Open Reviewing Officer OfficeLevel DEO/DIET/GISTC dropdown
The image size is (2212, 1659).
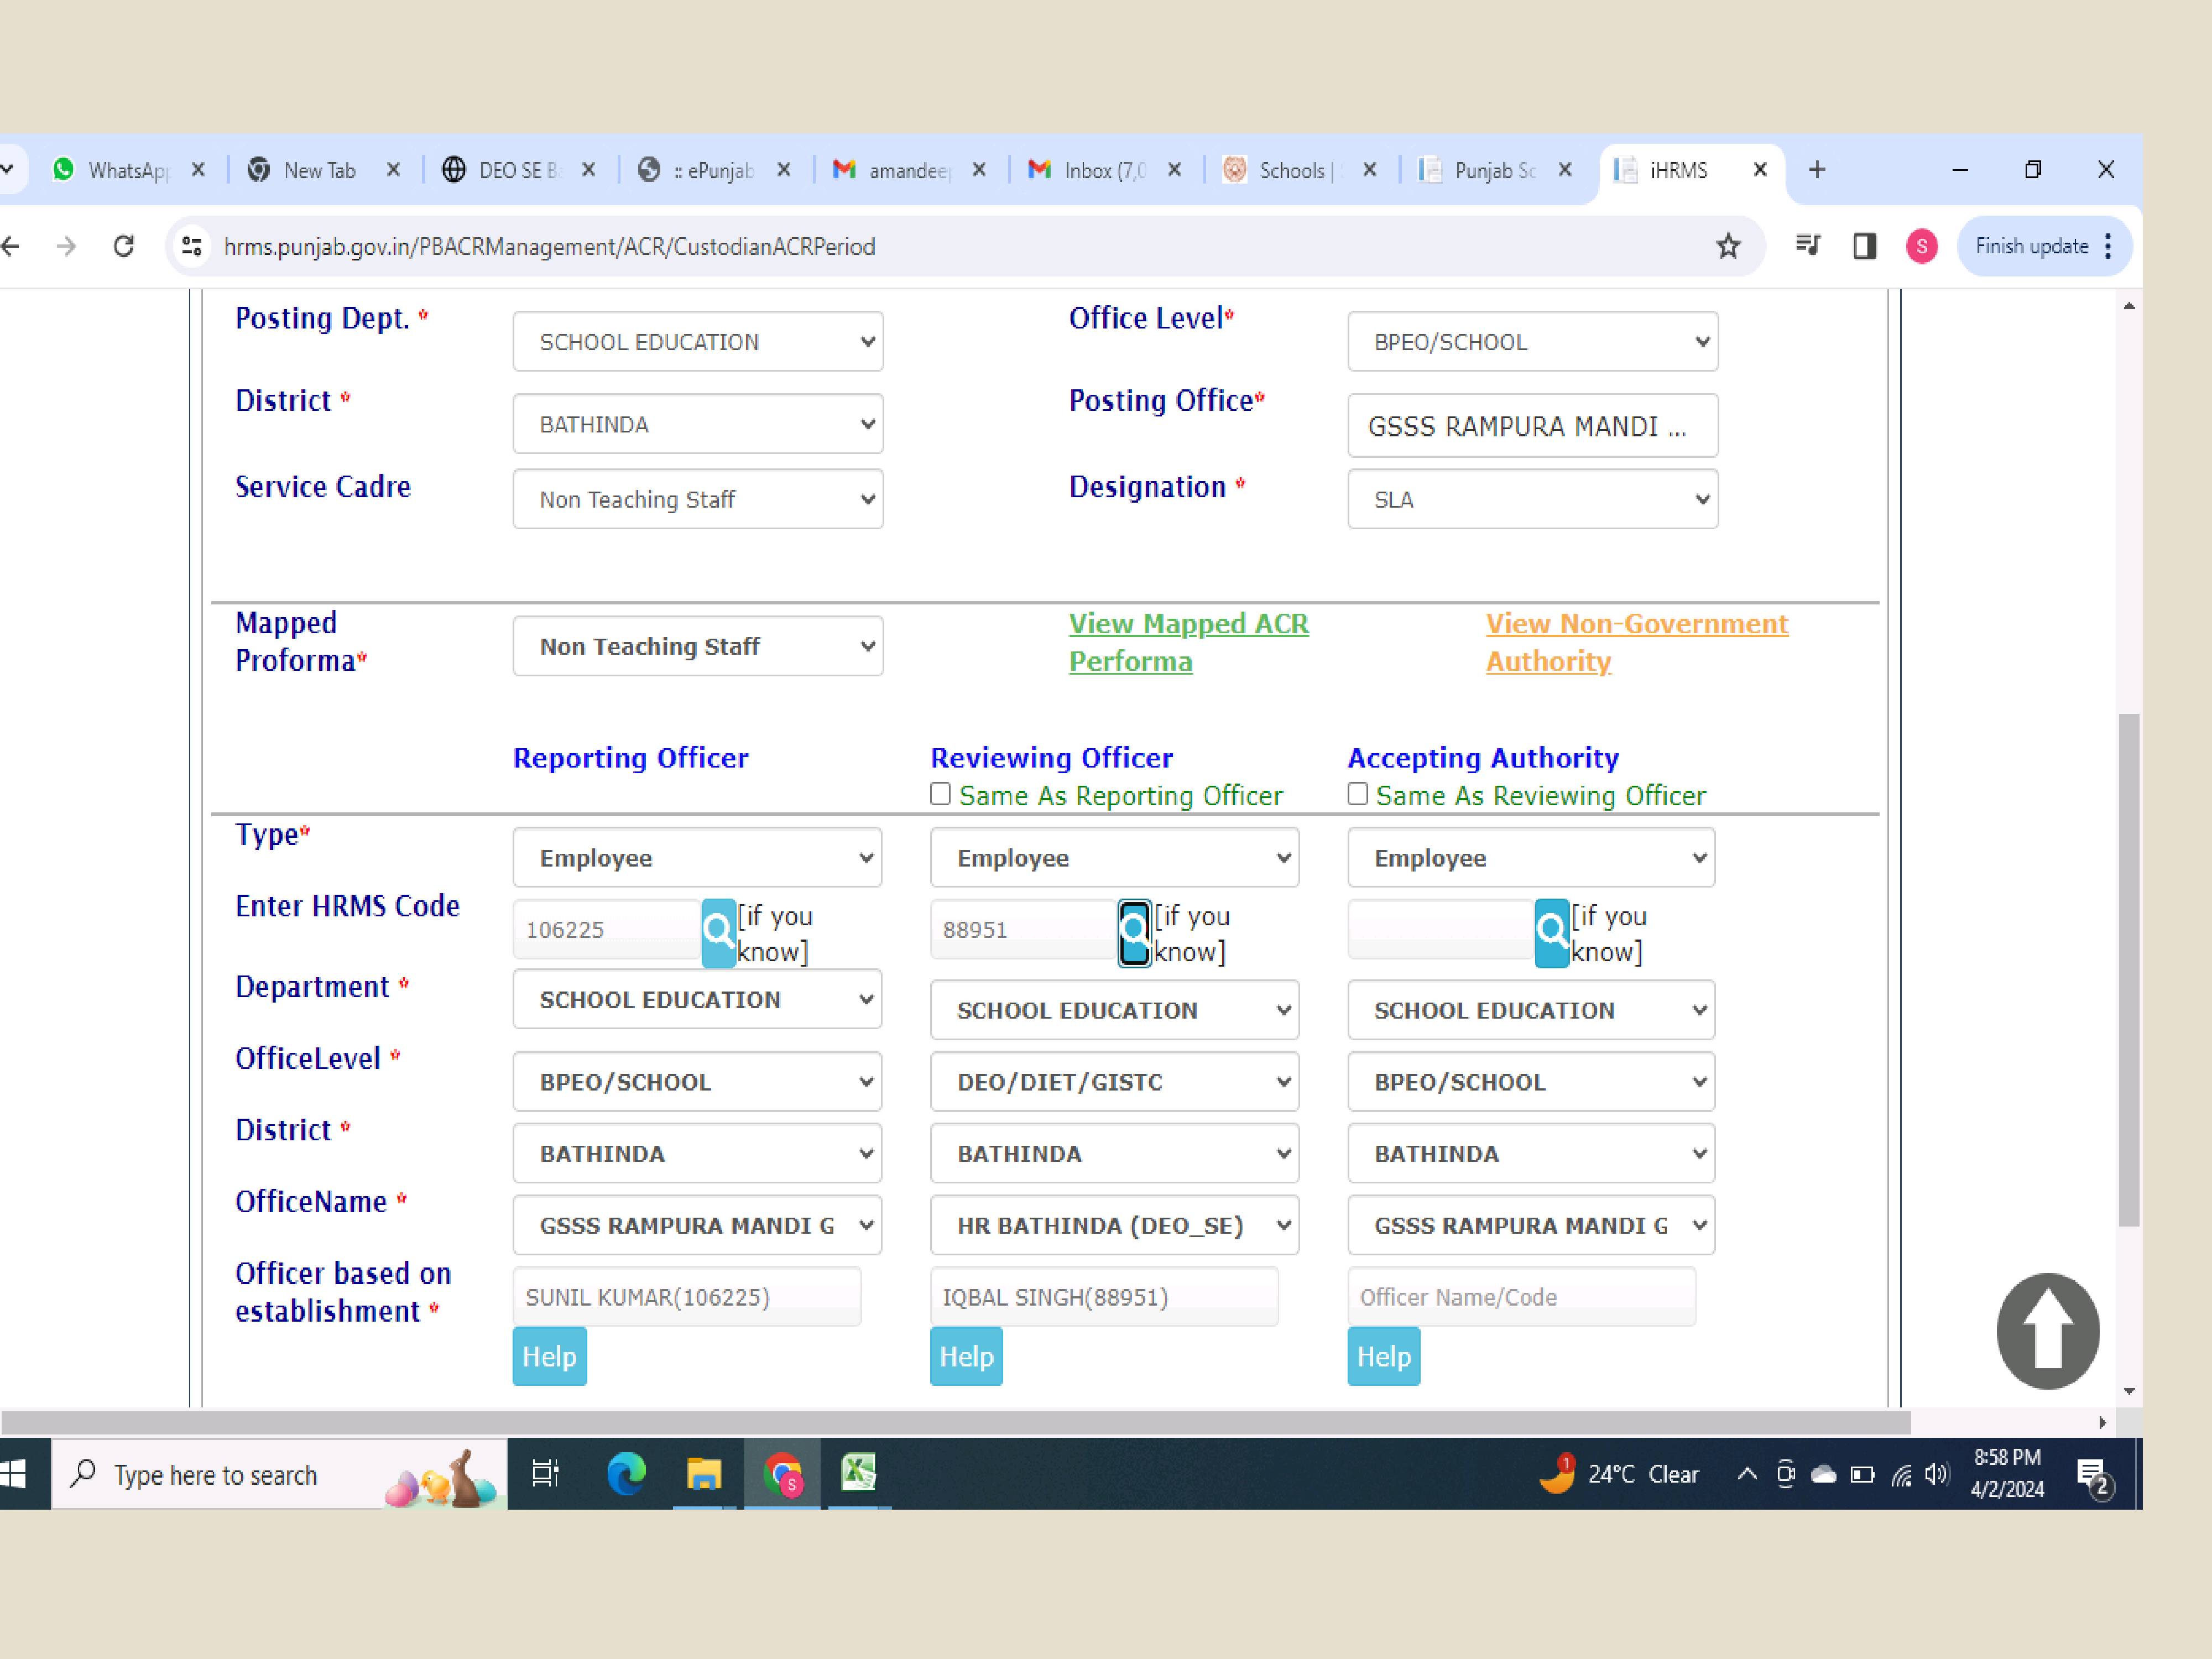(x=1114, y=1081)
